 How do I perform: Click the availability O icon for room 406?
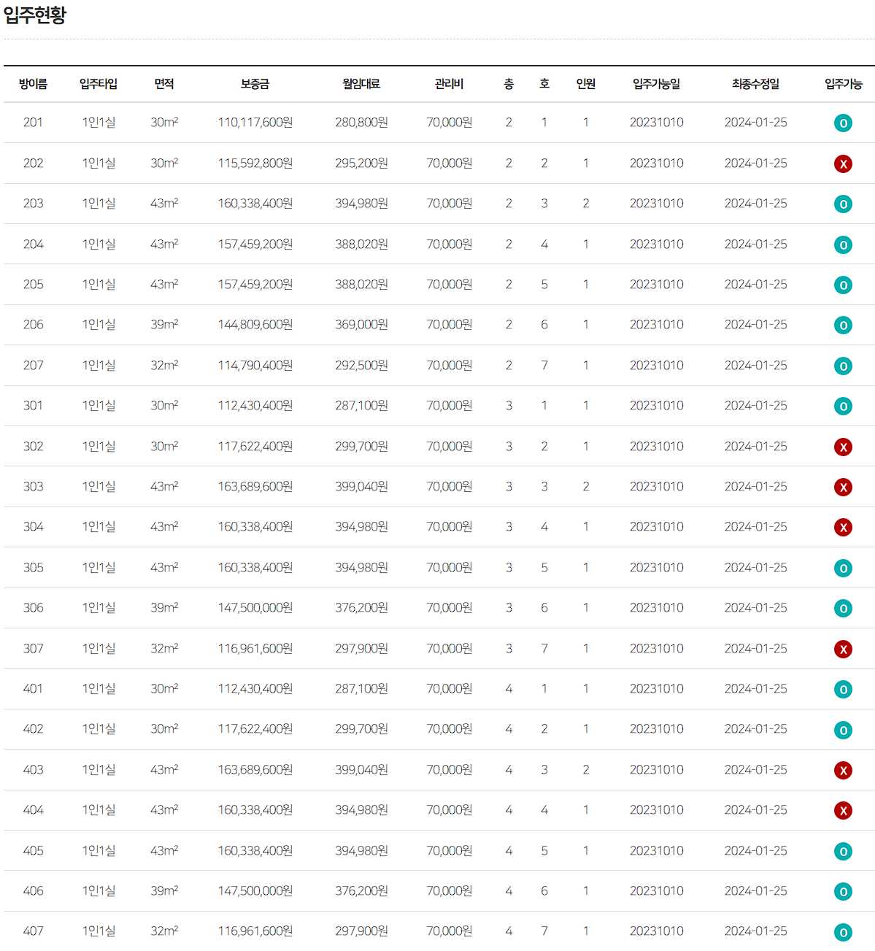[843, 891]
